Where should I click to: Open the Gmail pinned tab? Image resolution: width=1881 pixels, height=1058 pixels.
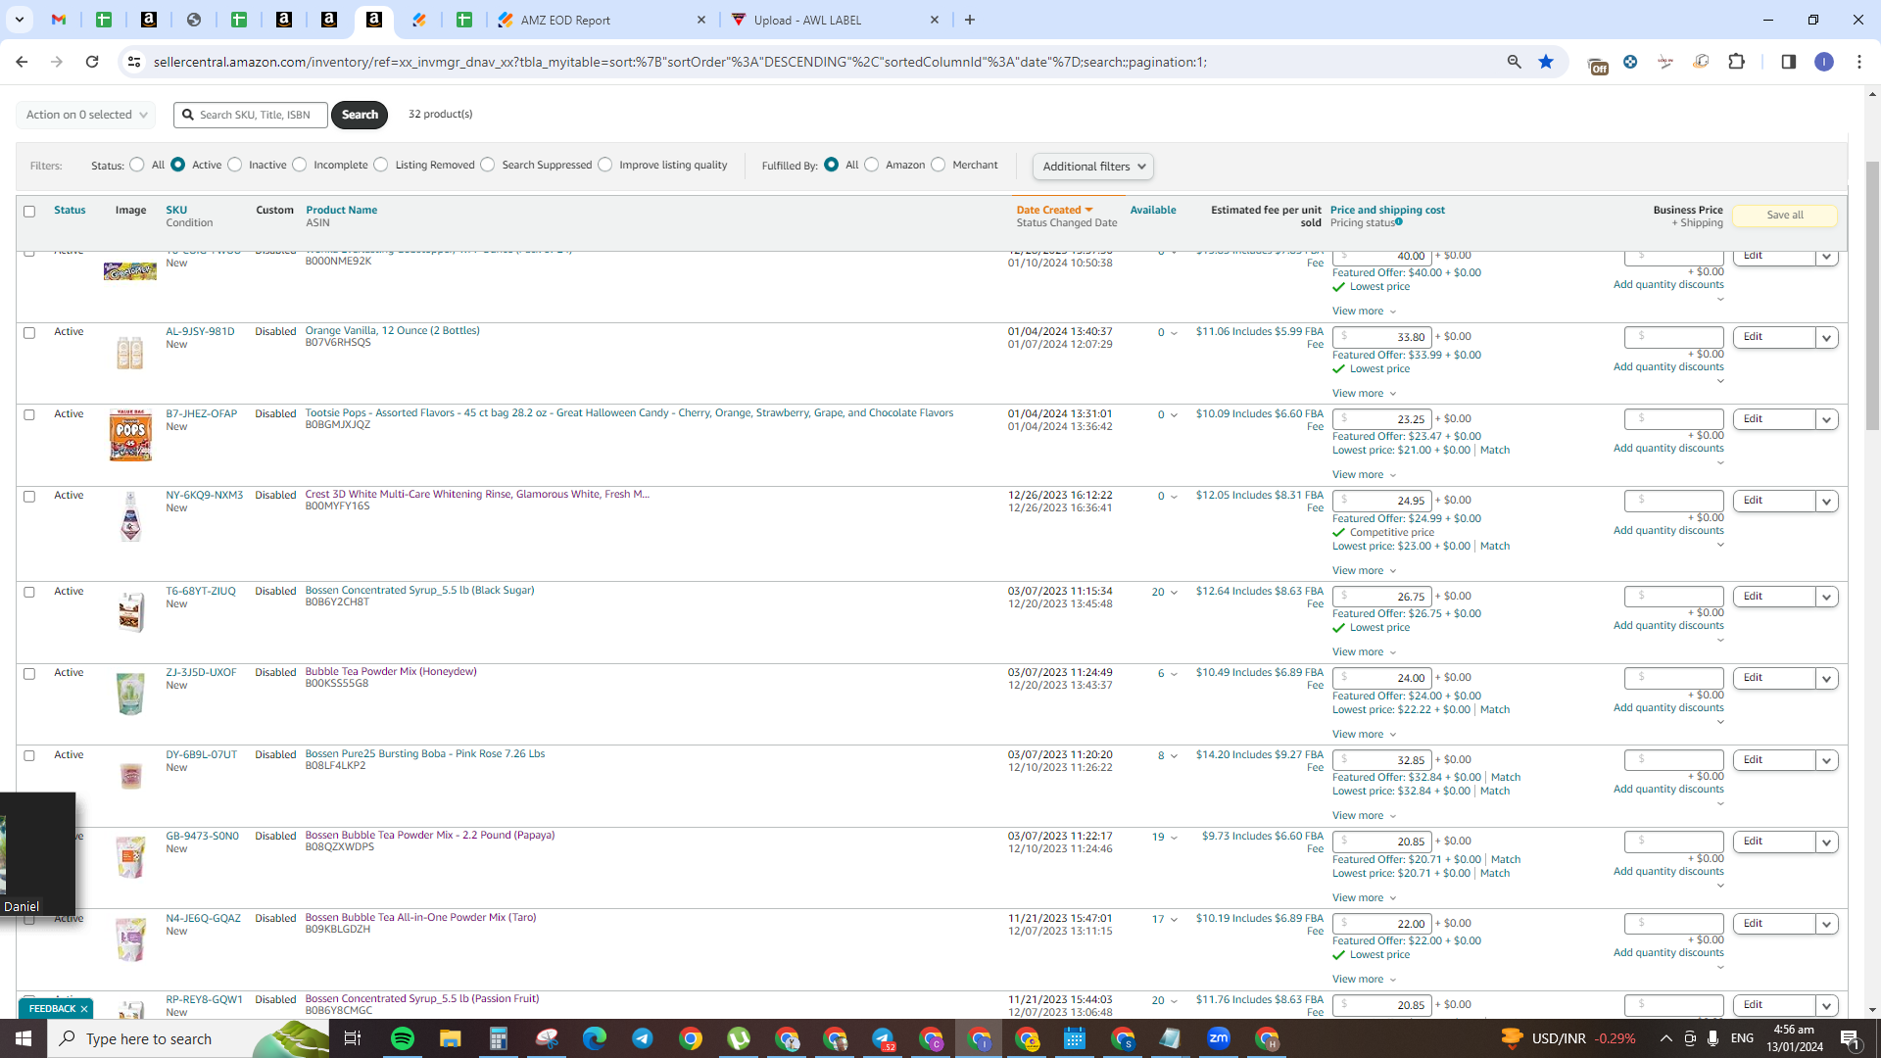[59, 20]
